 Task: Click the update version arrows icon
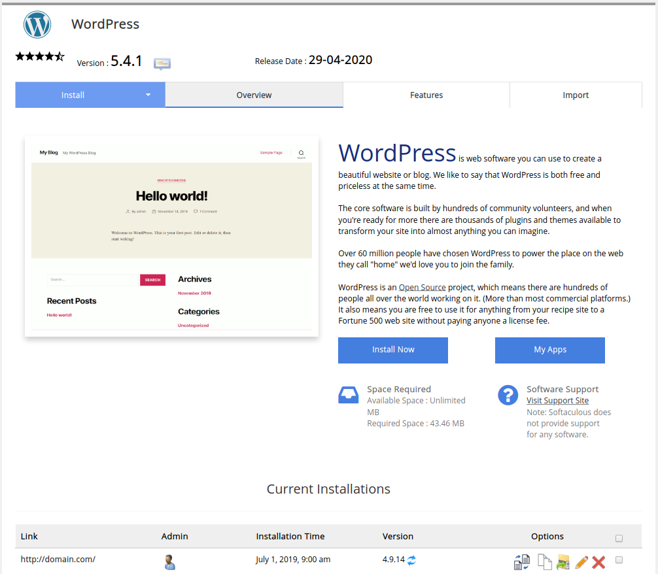(412, 560)
